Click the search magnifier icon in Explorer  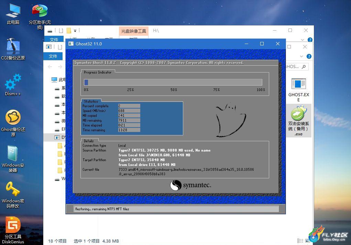coord(304,67)
